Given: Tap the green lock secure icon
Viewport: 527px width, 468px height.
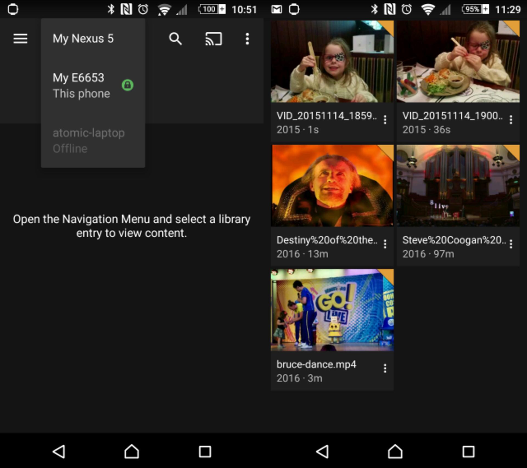Looking at the screenshot, I should [128, 85].
